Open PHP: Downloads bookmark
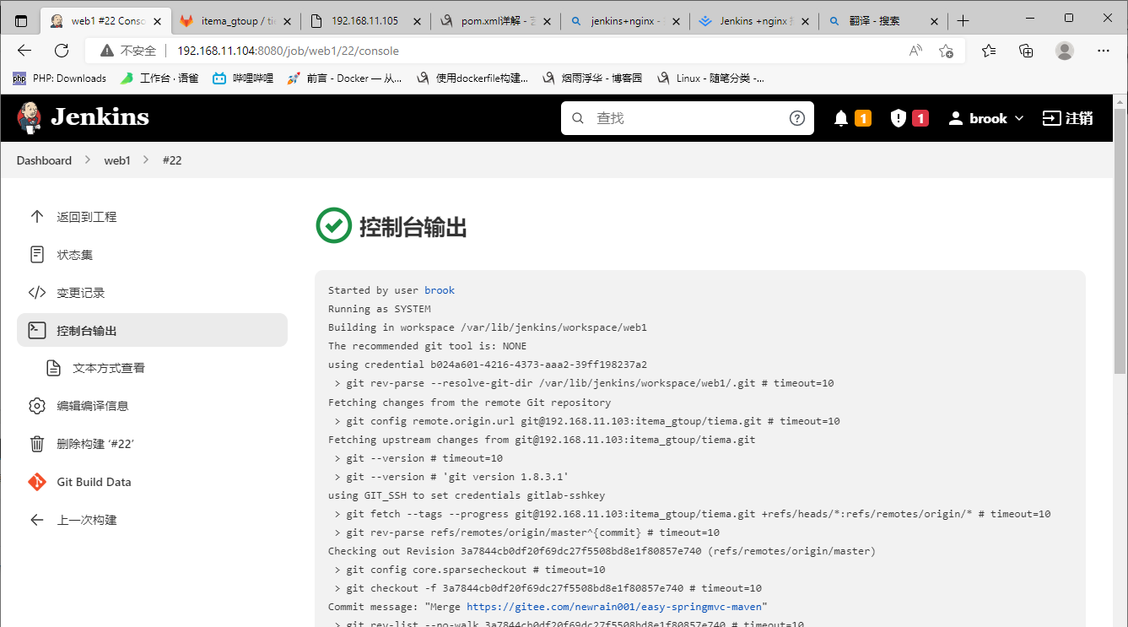The width and height of the screenshot is (1128, 627). 59,78
